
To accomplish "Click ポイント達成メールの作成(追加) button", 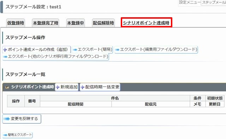I will (x=37, y=50).
